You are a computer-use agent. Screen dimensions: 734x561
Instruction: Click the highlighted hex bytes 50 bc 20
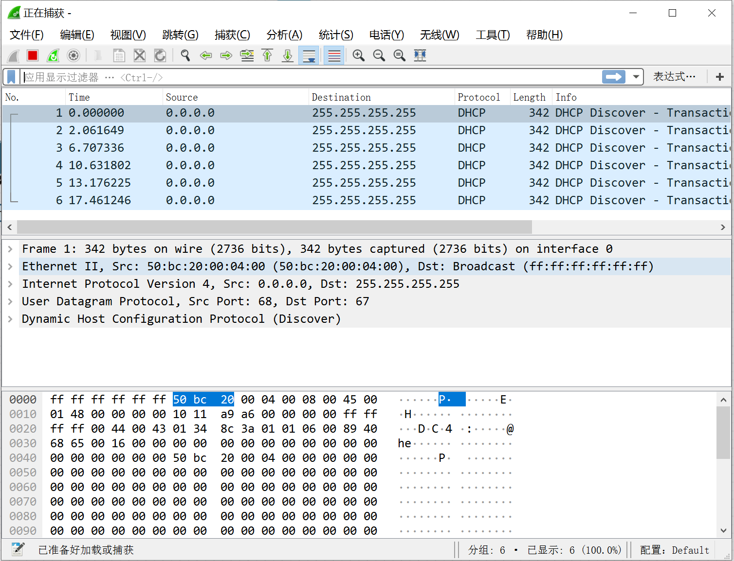tap(203, 400)
